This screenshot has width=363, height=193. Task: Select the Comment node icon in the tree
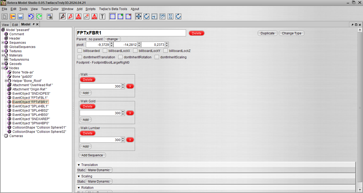6,34
